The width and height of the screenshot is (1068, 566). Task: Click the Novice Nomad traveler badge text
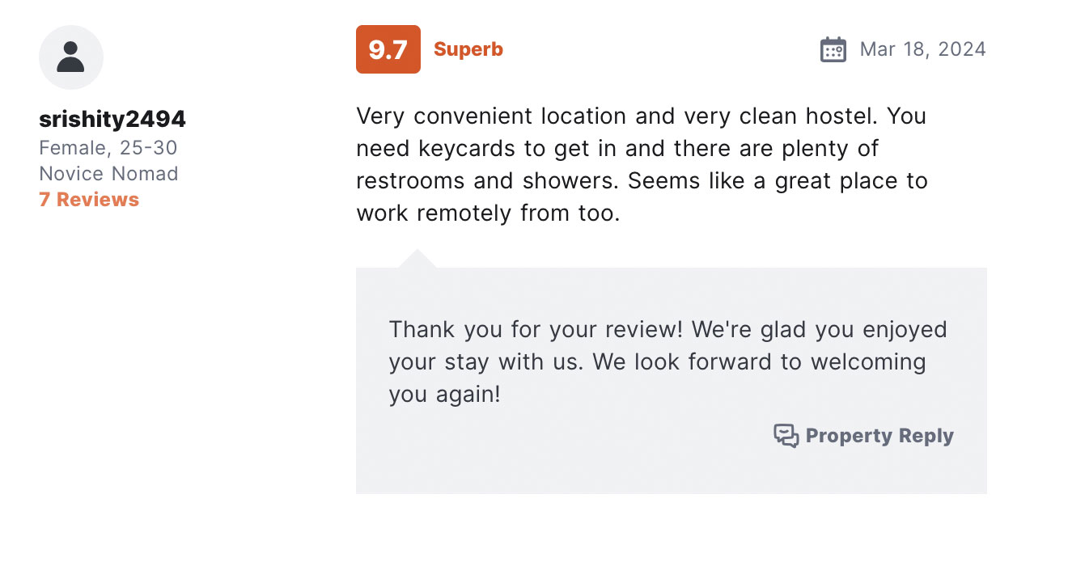click(x=108, y=174)
